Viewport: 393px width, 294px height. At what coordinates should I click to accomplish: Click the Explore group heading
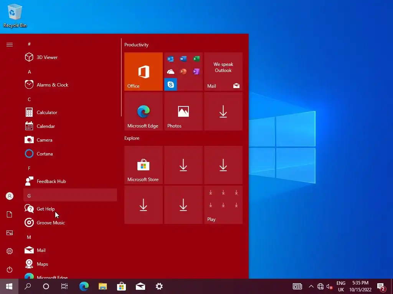pos(132,138)
